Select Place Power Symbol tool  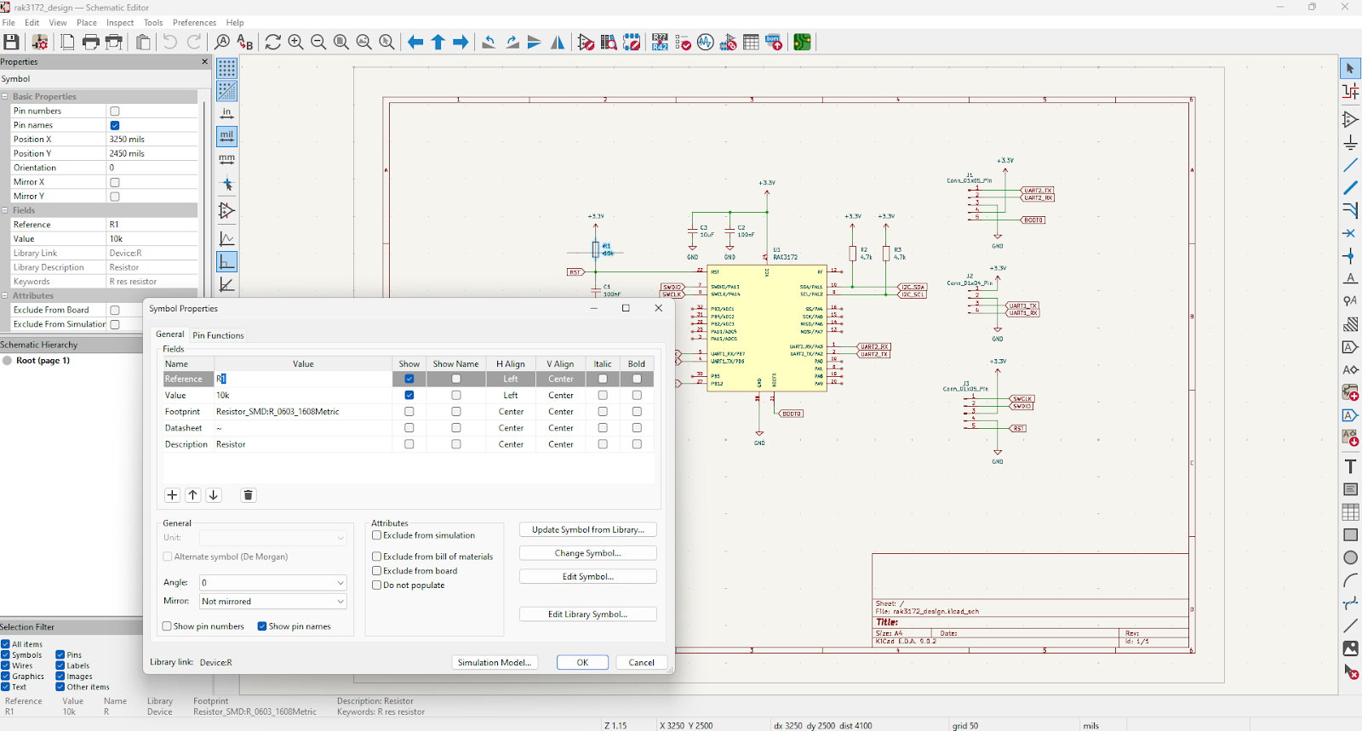click(1350, 142)
